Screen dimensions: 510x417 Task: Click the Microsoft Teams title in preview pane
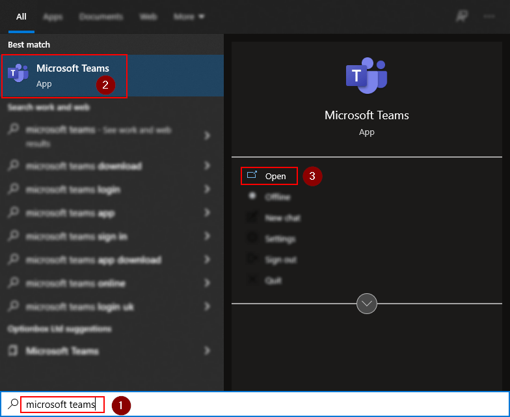tap(367, 115)
